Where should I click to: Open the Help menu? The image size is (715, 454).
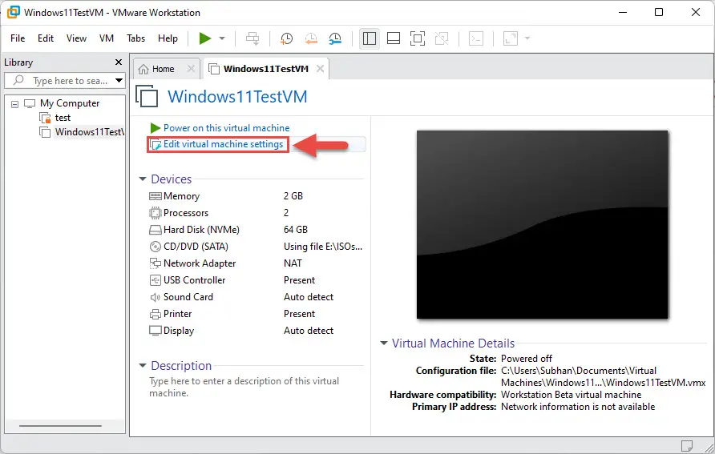coord(168,38)
